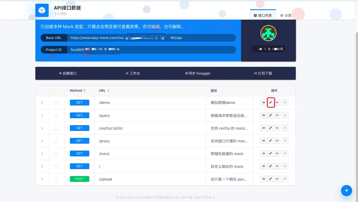Copy the link icon for /restful/:id/list
358x202 pixels.
click(x=277, y=128)
